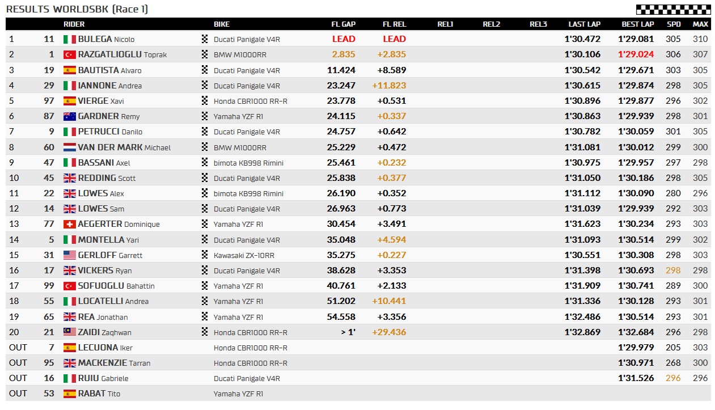Click the chequered flag icon in RAZGATLIOGLU's row
The image size is (715, 410).
205,54
